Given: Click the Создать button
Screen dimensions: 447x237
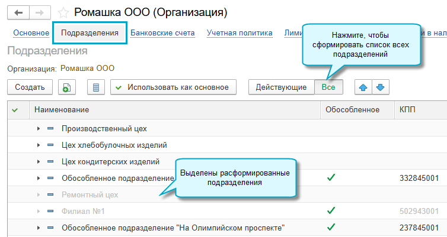Looking at the screenshot, I should 30,87.
